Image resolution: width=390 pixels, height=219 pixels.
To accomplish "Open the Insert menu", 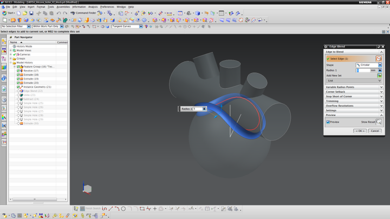I will point(31,7).
